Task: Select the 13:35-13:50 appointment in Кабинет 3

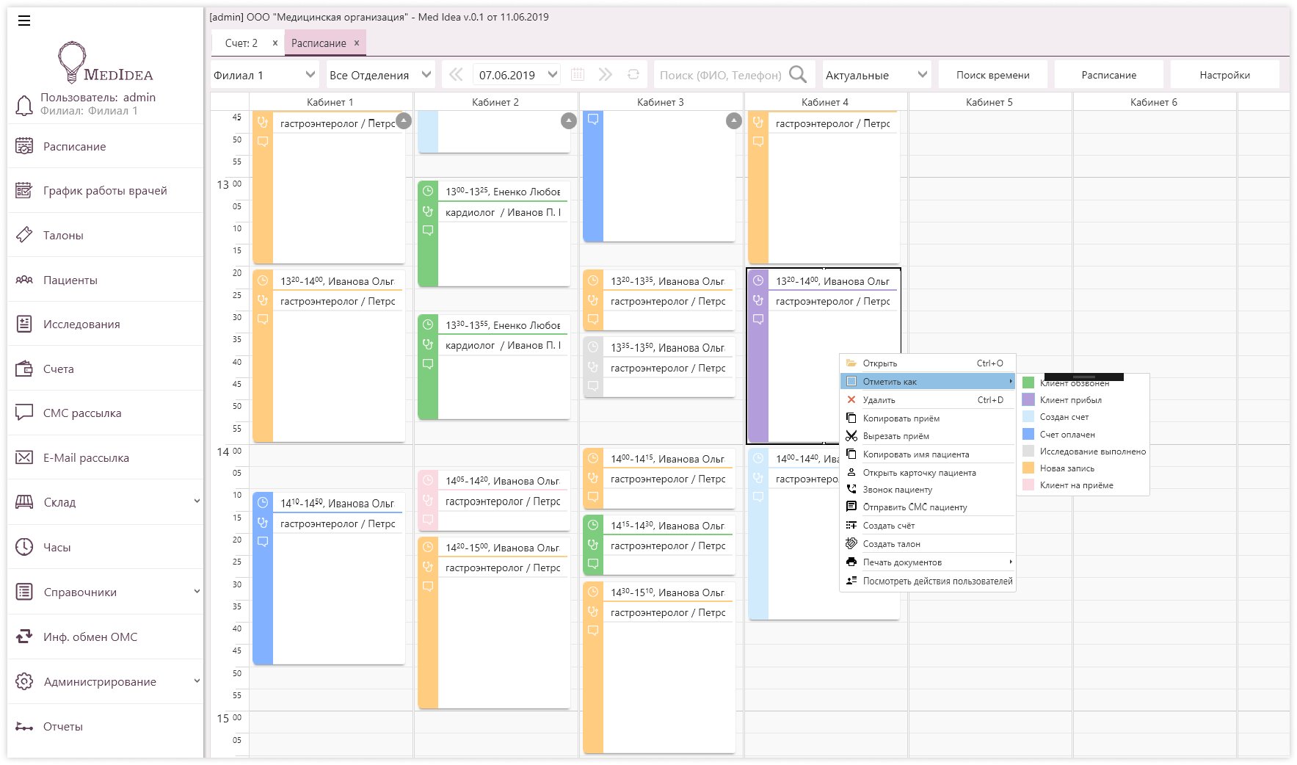Action: point(659,367)
